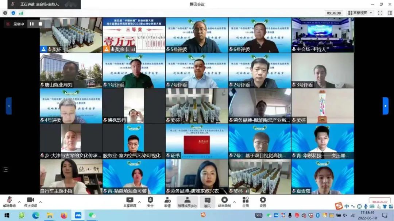Expand the audio options arrow beside mute

point(19,202)
